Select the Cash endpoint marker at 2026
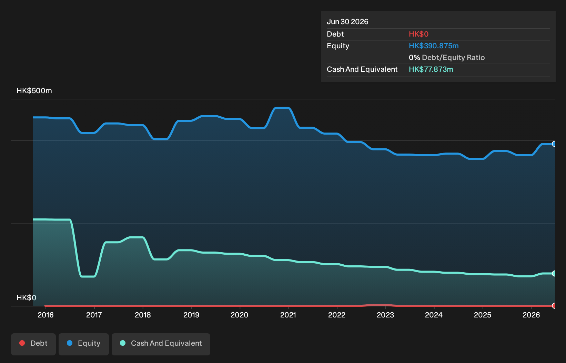The image size is (566, 363). click(554, 273)
